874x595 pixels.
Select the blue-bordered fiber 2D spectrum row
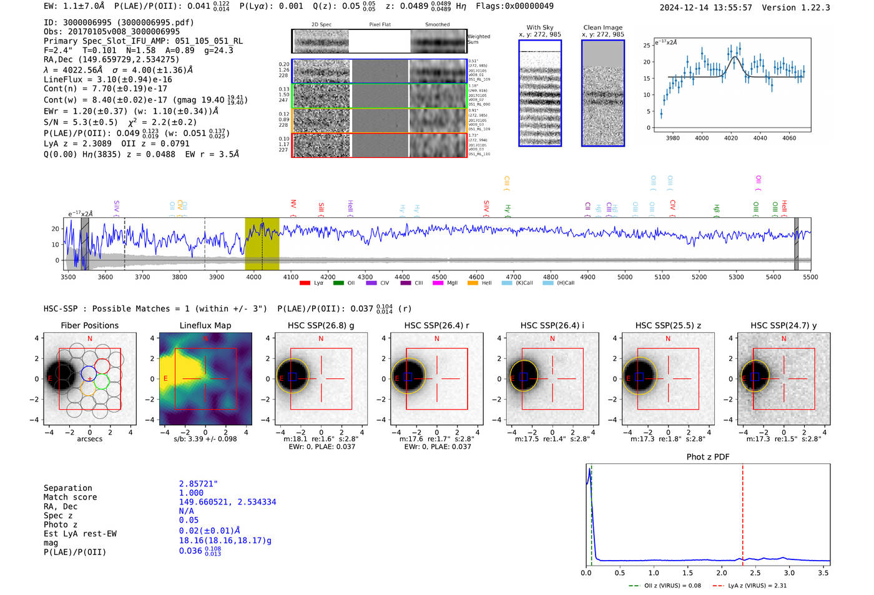pos(380,71)
